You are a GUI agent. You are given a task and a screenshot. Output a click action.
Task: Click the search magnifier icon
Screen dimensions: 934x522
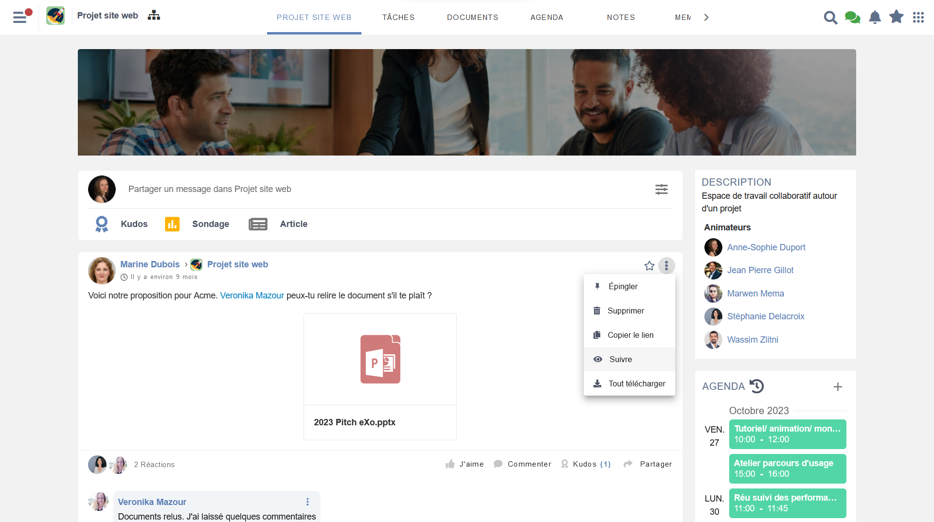tap(830, 17)
